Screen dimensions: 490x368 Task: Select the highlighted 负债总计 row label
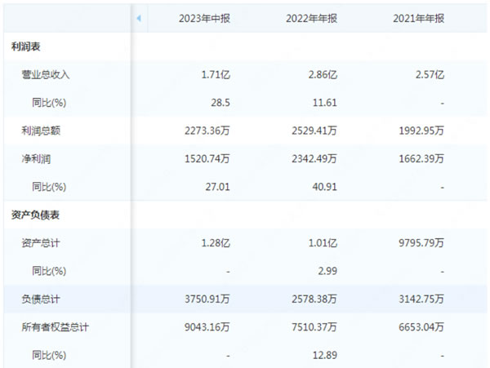point(41,299)
